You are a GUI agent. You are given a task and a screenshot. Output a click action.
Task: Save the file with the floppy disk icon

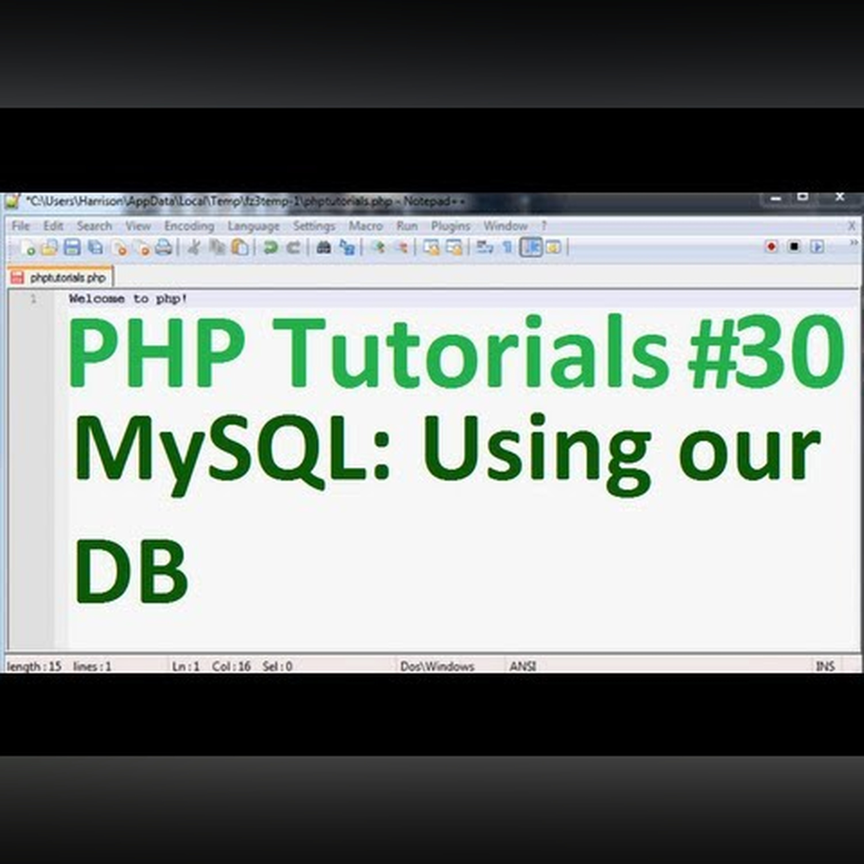(72, 247)
